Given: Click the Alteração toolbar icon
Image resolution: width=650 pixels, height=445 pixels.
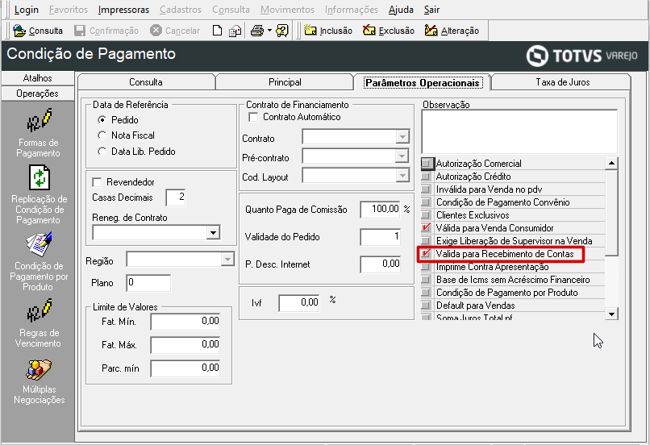Looking at the screenshot, I should point(431,30).
